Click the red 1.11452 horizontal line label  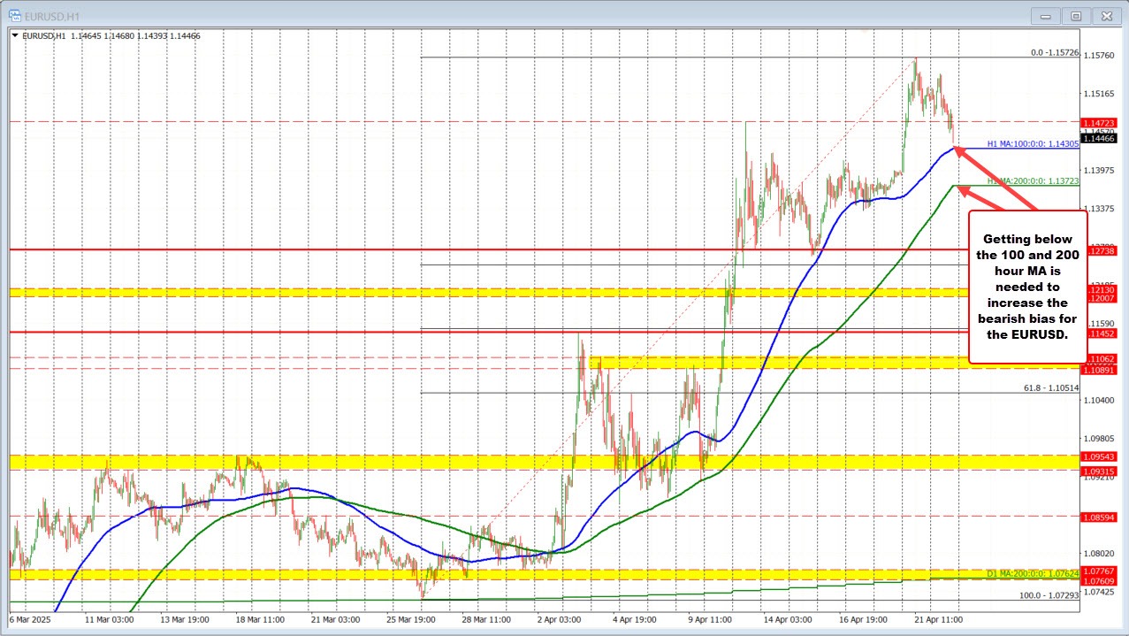pos(1100,333)
